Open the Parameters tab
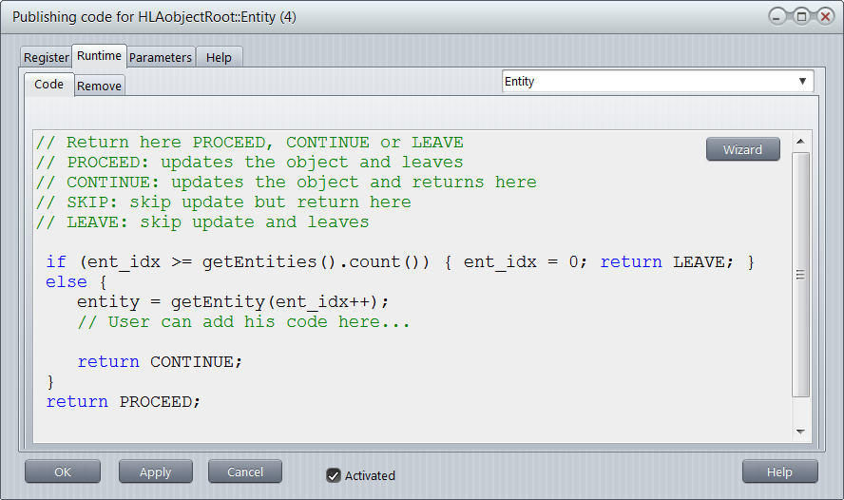 point(161,57)
